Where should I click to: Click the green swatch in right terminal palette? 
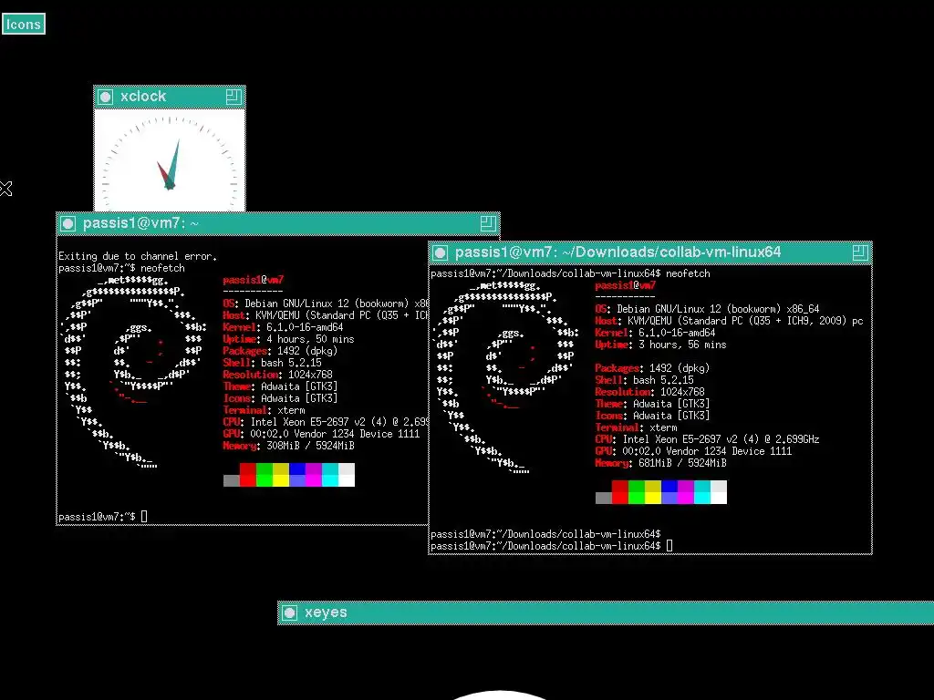[x=637, y=492]
